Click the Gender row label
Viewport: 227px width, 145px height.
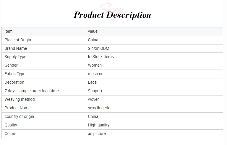[x=11, y=65]
